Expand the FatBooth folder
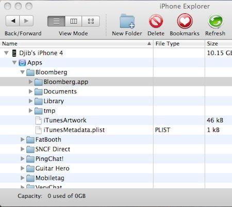Screen dimensions: 232x207 [x=22, y=140]
